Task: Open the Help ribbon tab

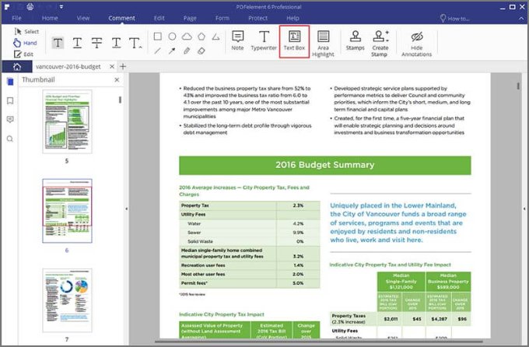Action: coord(293,18)
